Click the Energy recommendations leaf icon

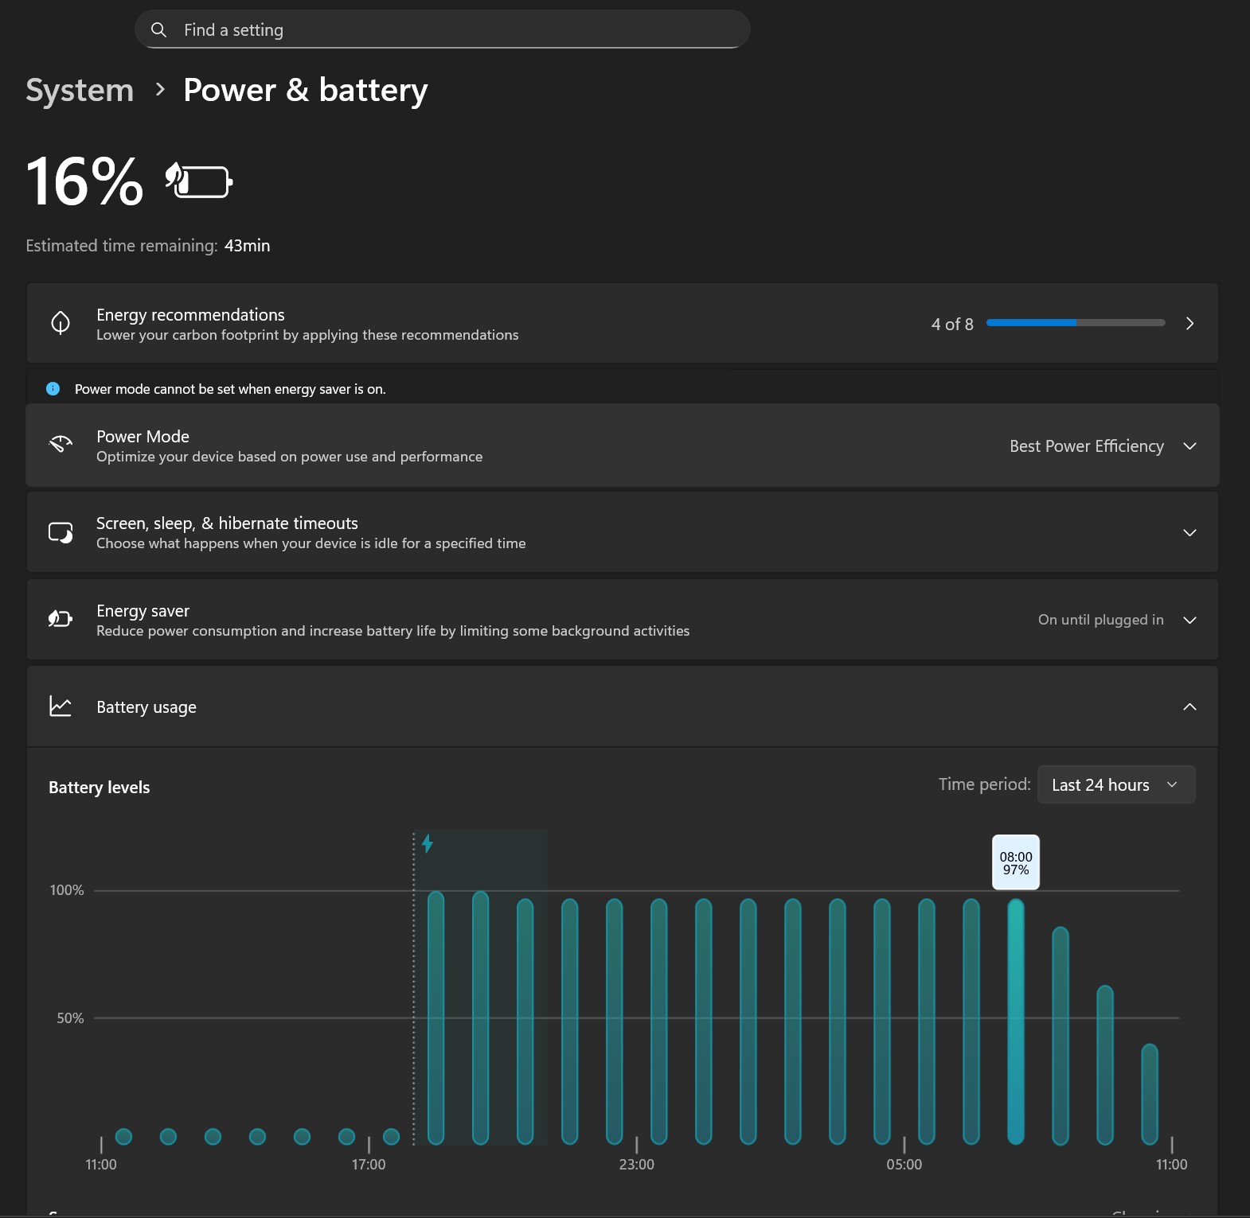pos(61,323)
